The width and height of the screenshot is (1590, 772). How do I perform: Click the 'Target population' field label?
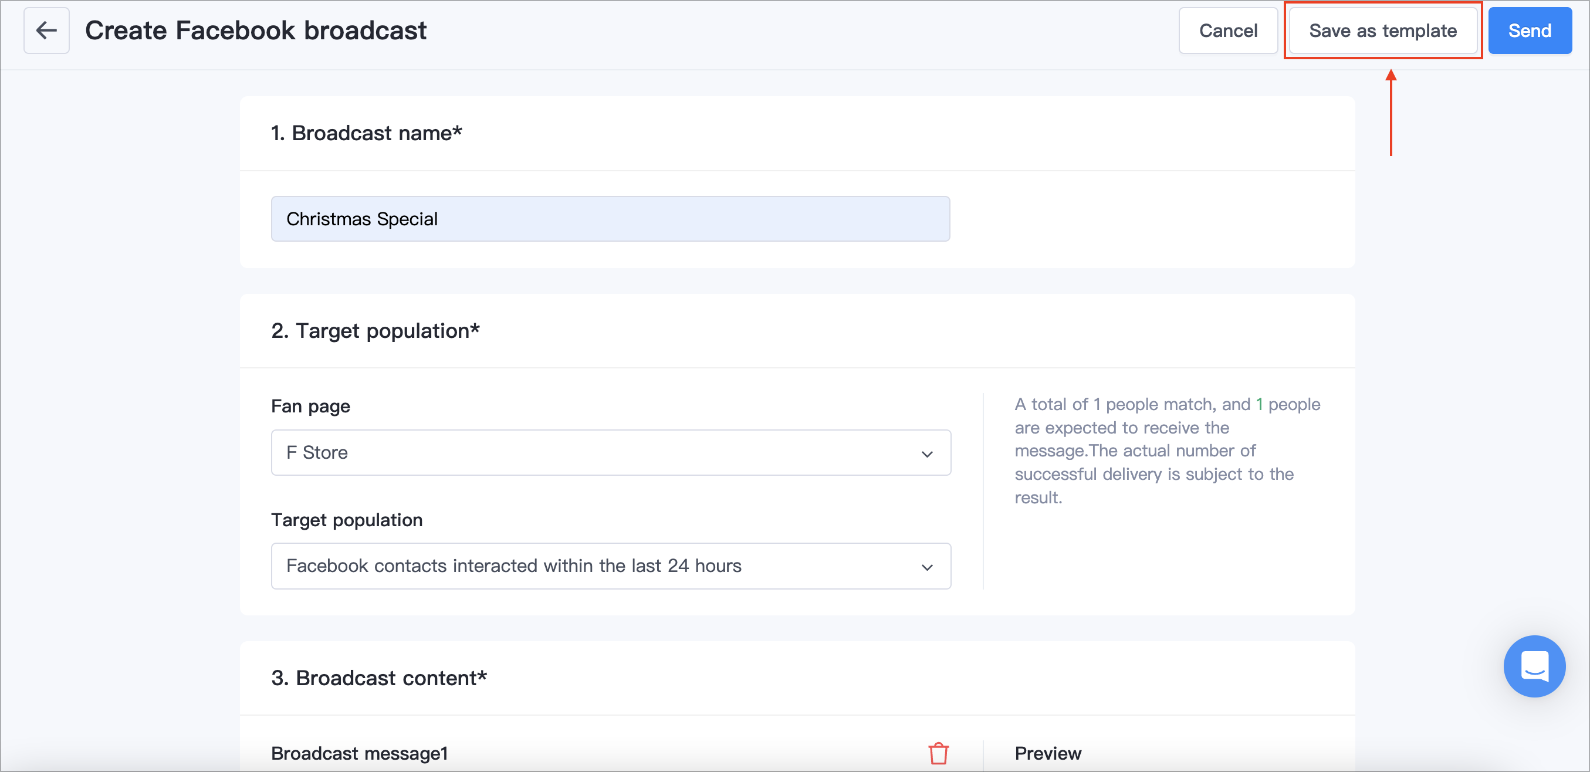click(x=347, y=520)
